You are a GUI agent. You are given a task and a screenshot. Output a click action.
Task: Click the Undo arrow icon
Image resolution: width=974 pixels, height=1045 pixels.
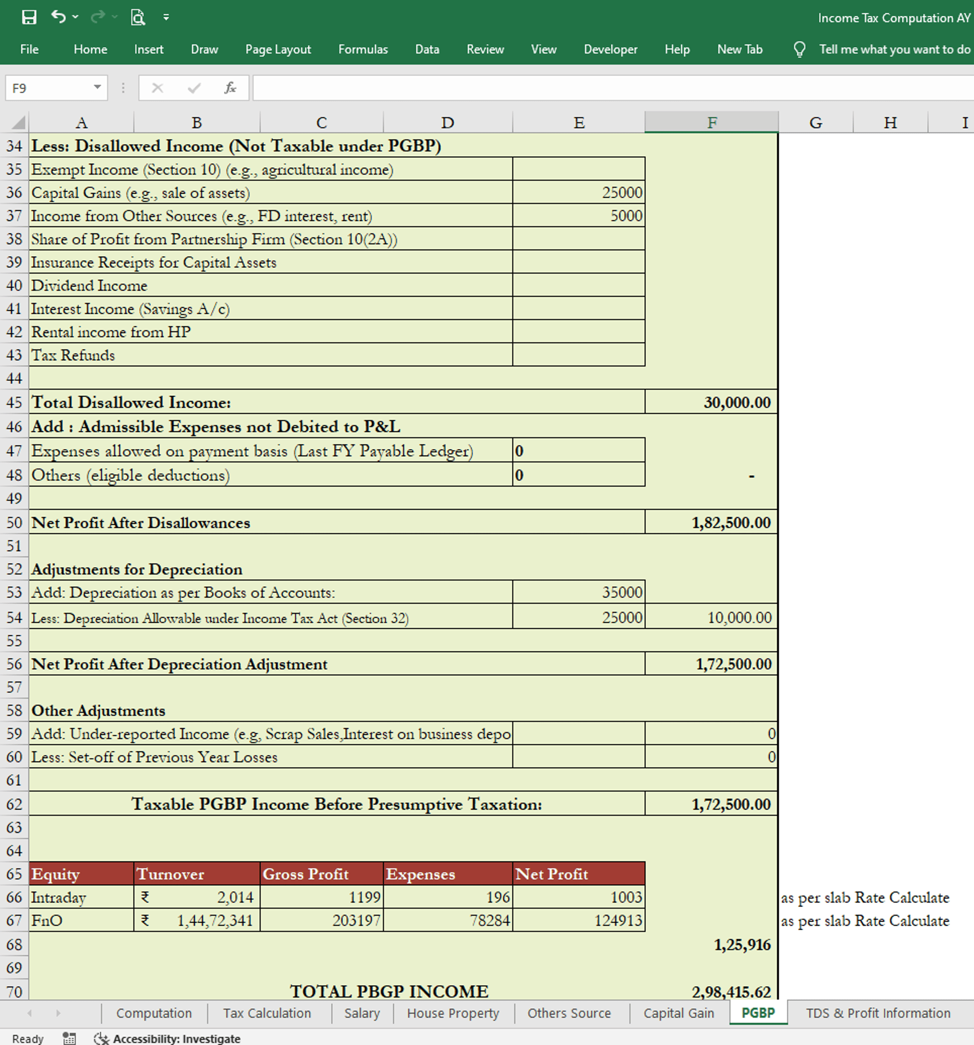pyautogui.click(x=58, y=17)
